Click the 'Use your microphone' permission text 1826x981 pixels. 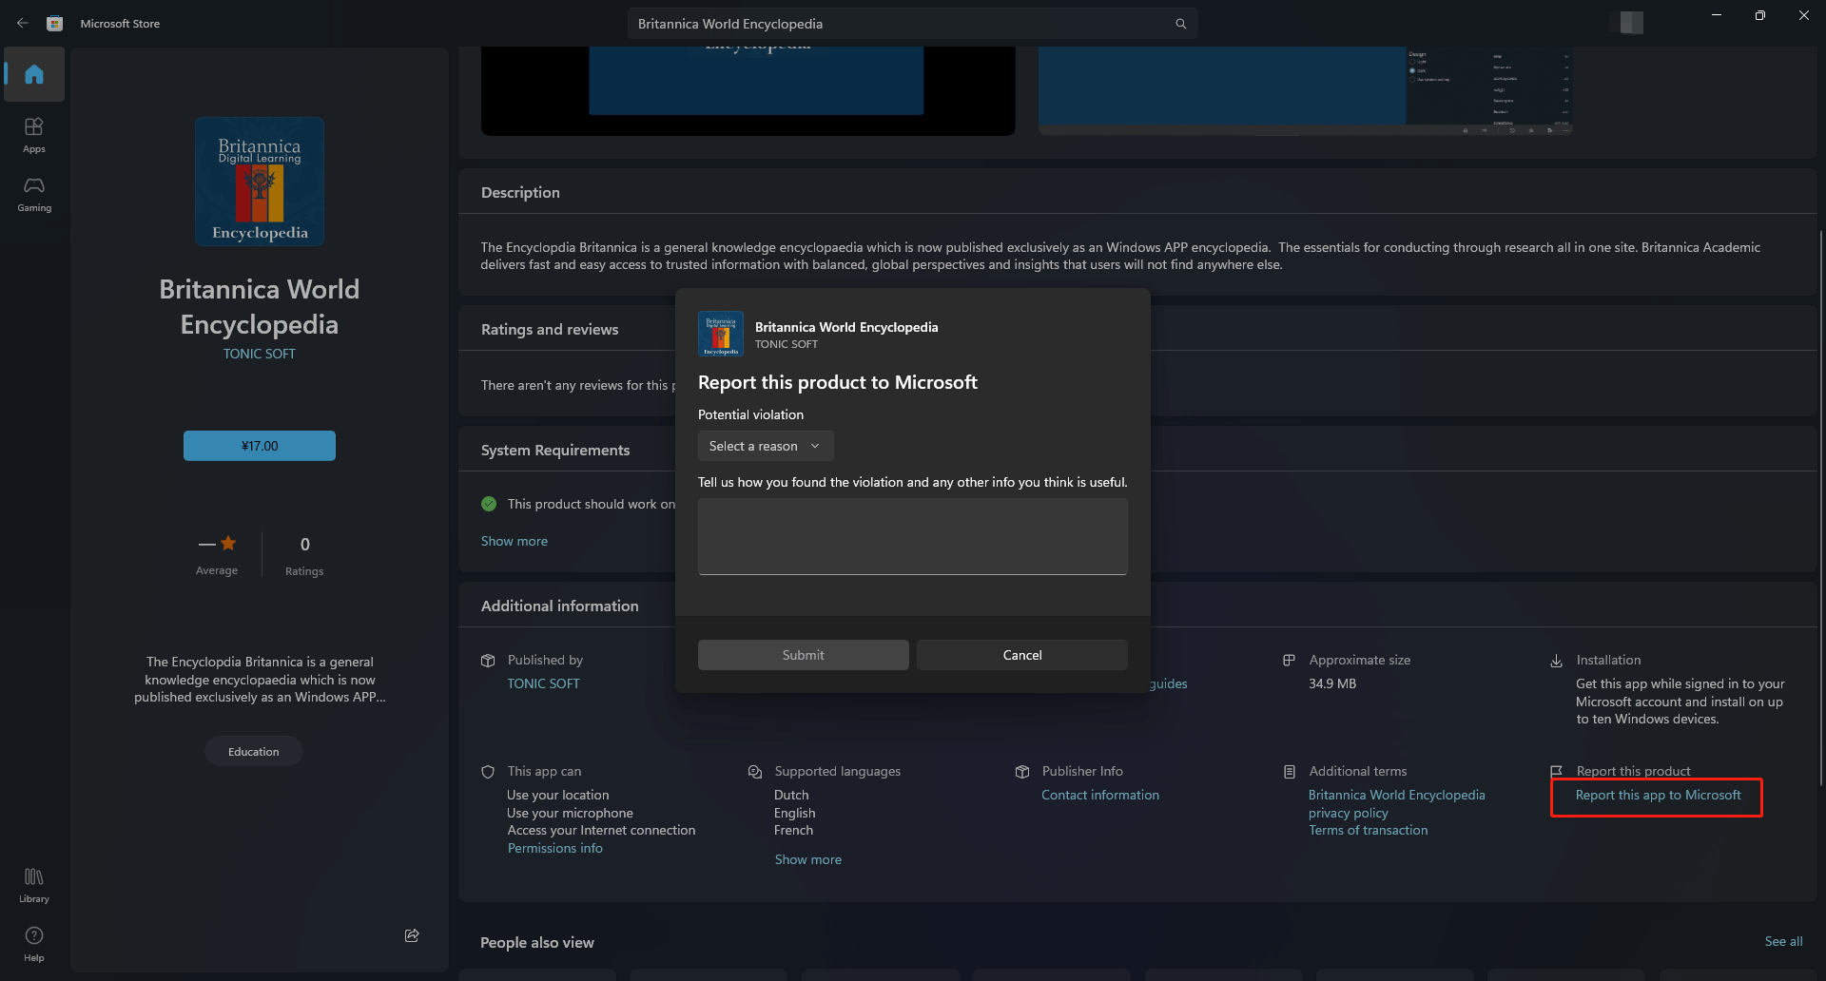coord(570,813)
